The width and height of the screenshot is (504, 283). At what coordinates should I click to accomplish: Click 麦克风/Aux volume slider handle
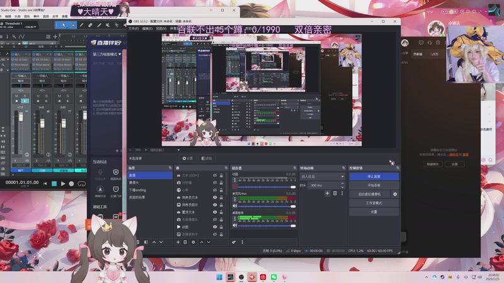click(293, 206)
